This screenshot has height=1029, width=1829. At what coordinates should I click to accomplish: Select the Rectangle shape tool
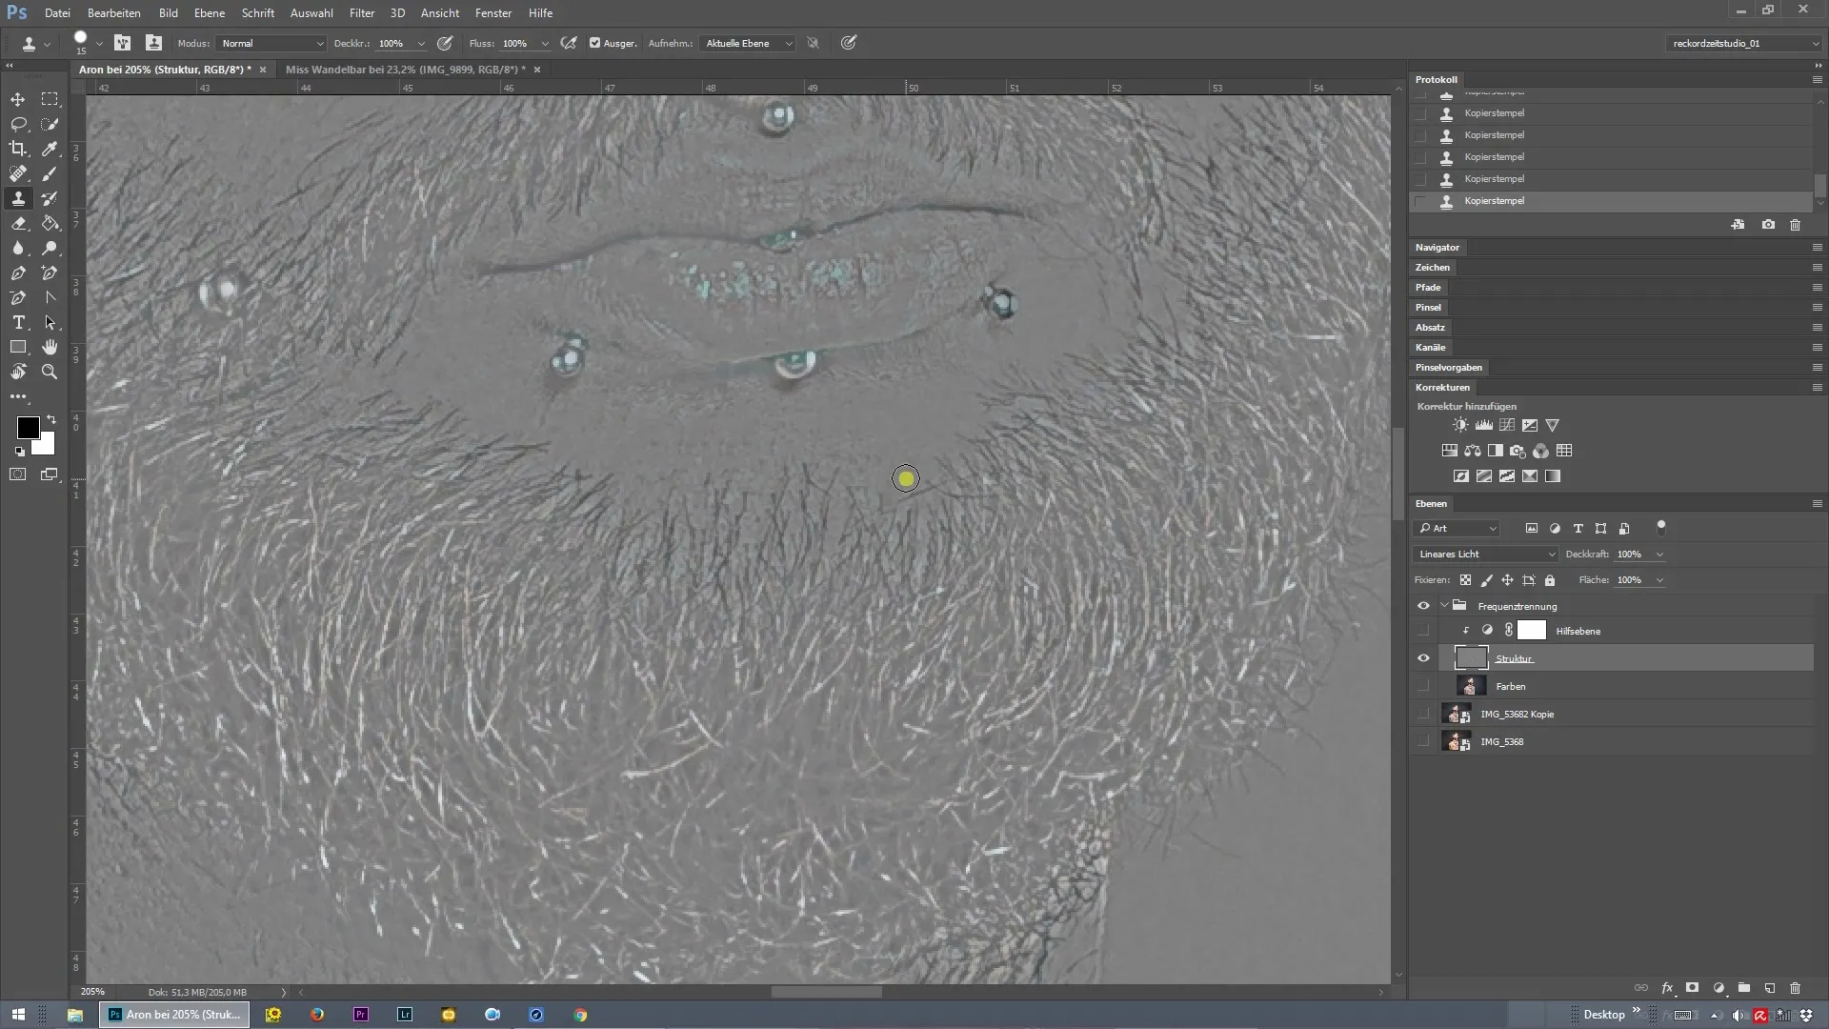(18, 347)
